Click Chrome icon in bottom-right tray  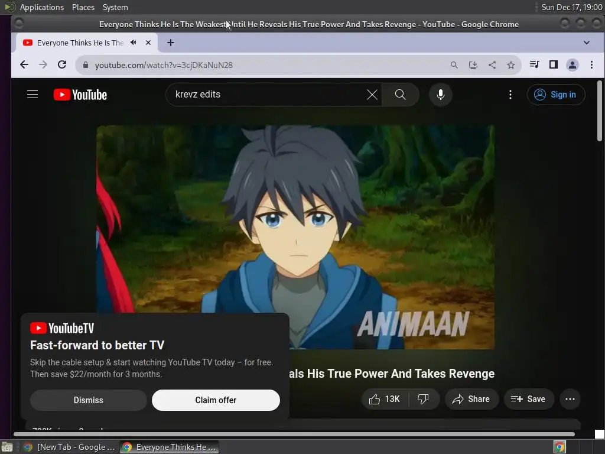point(559,447)
